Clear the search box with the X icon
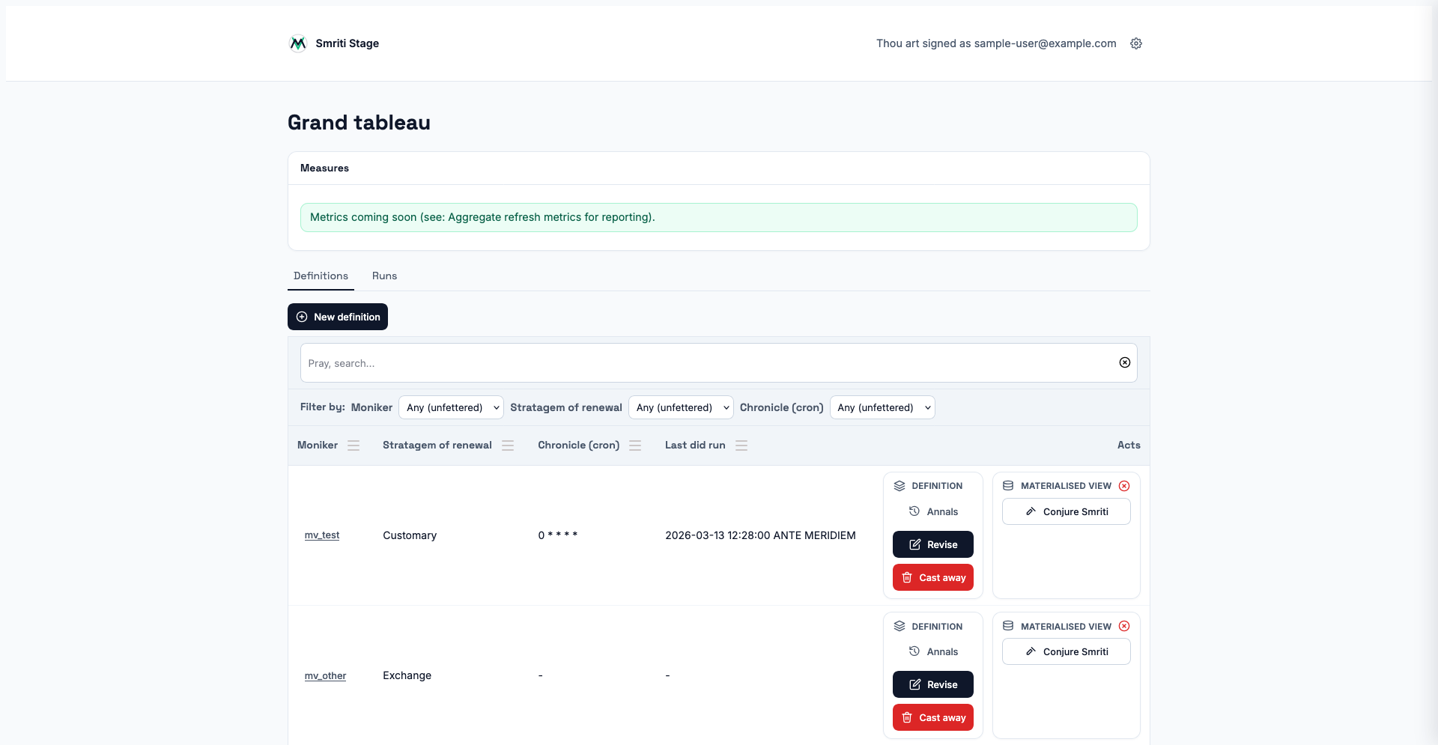The height and width of the screenshot is (745, 1438). coord(1124,363)
